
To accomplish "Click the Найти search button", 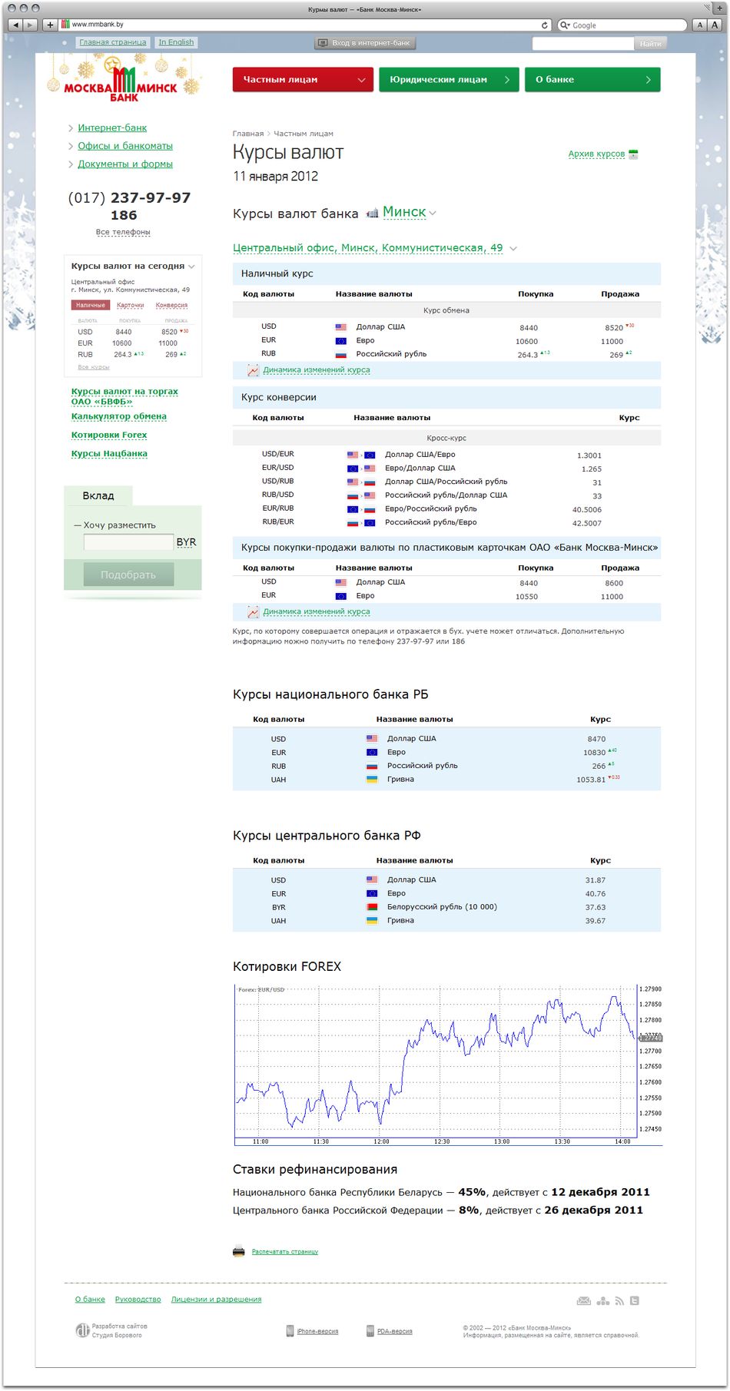I will click(x=650, y=44).
